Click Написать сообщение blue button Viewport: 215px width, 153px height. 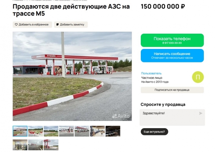click(x=172, y=55)
